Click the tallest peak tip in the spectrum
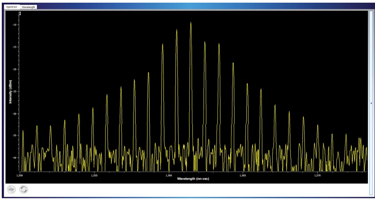This screenshot has width=375, height=201. pyautogui.click(x=191, y=23)
